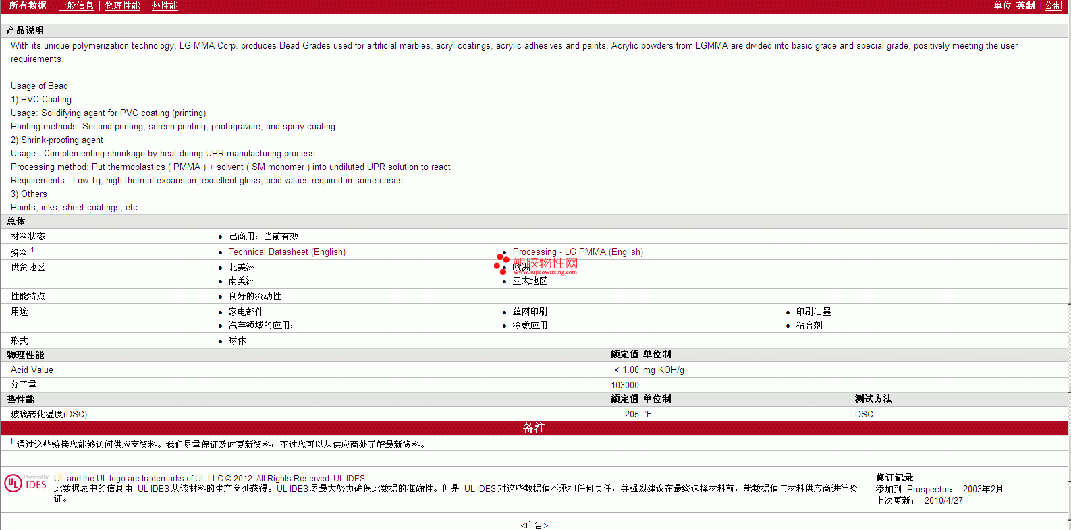This screenshot has height=530, width=1071.
Task: Click the 修订记录 heading
Action: 894,478
